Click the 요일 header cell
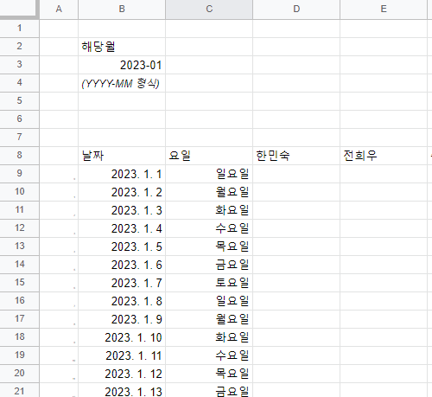Image resolution: width=432 pixels, height=397 pixels. tap(209, 156)
